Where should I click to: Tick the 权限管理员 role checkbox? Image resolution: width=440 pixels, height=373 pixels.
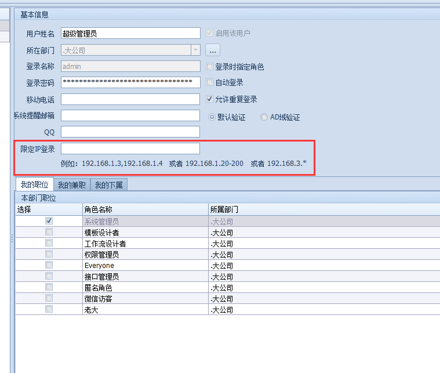pos(49,254)
